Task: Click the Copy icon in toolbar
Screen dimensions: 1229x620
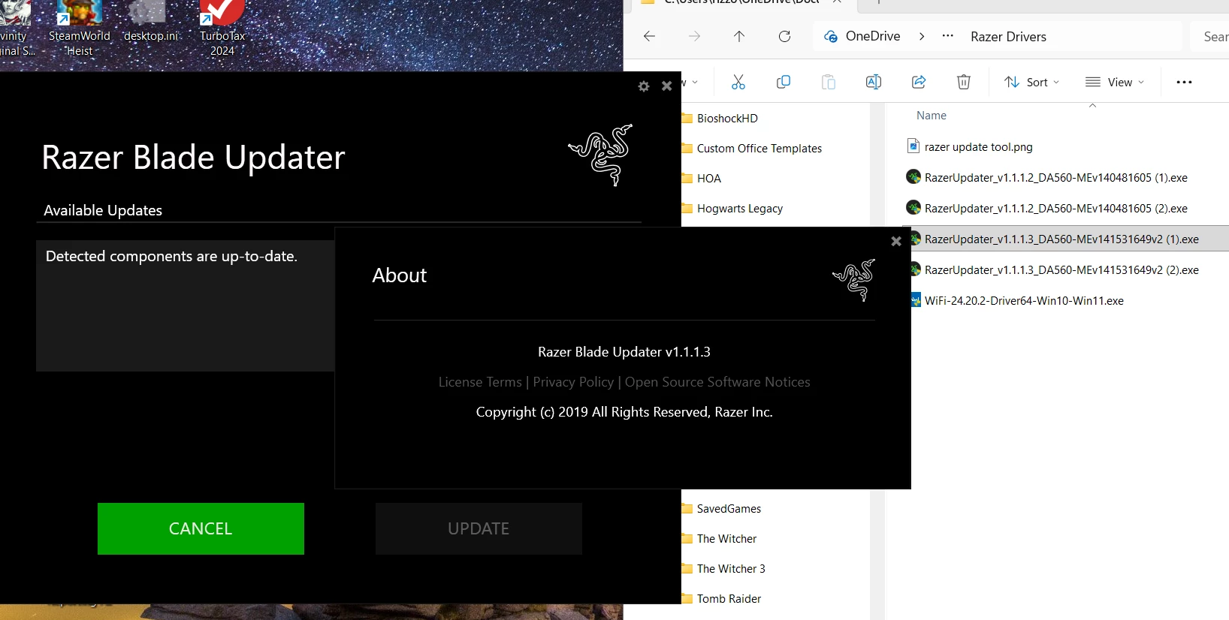Action: pos(784,82)
